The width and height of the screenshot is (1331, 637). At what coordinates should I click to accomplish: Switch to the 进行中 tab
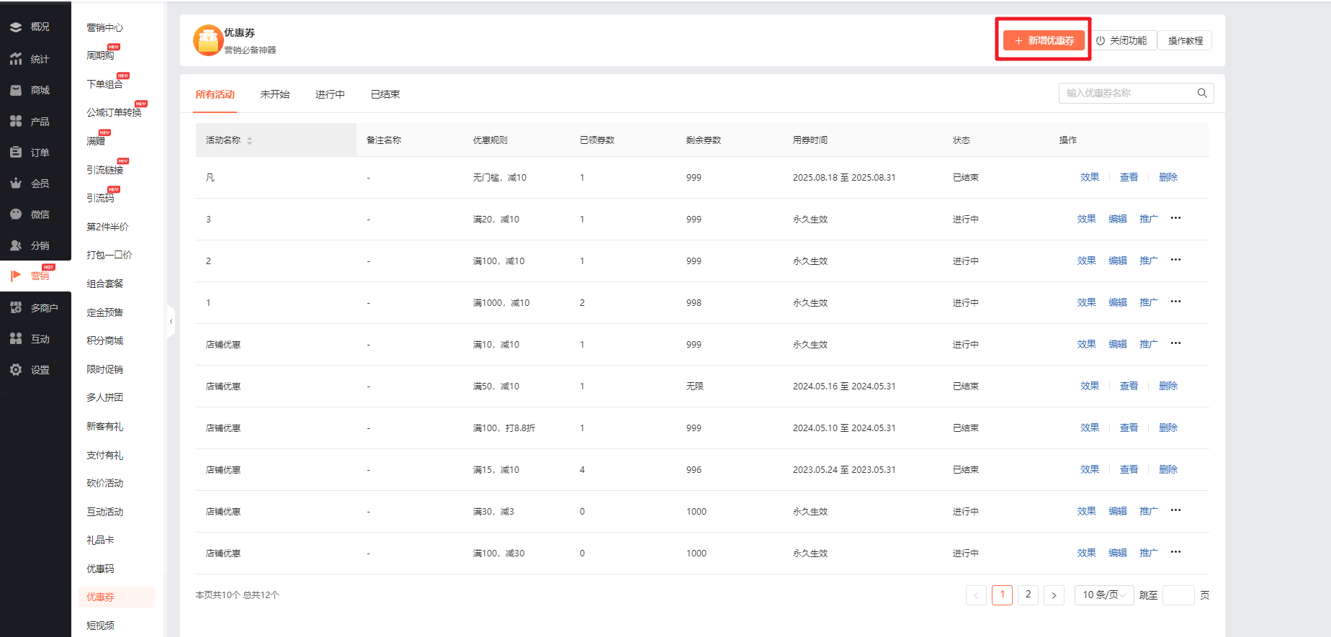click(330, 94)
